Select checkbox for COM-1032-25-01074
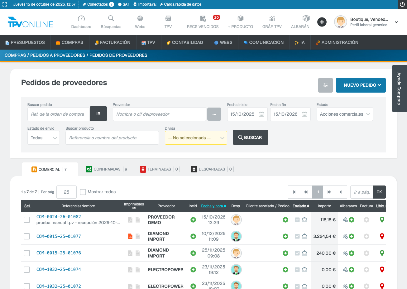Screen dimensions: 407x289 point(27,269)
